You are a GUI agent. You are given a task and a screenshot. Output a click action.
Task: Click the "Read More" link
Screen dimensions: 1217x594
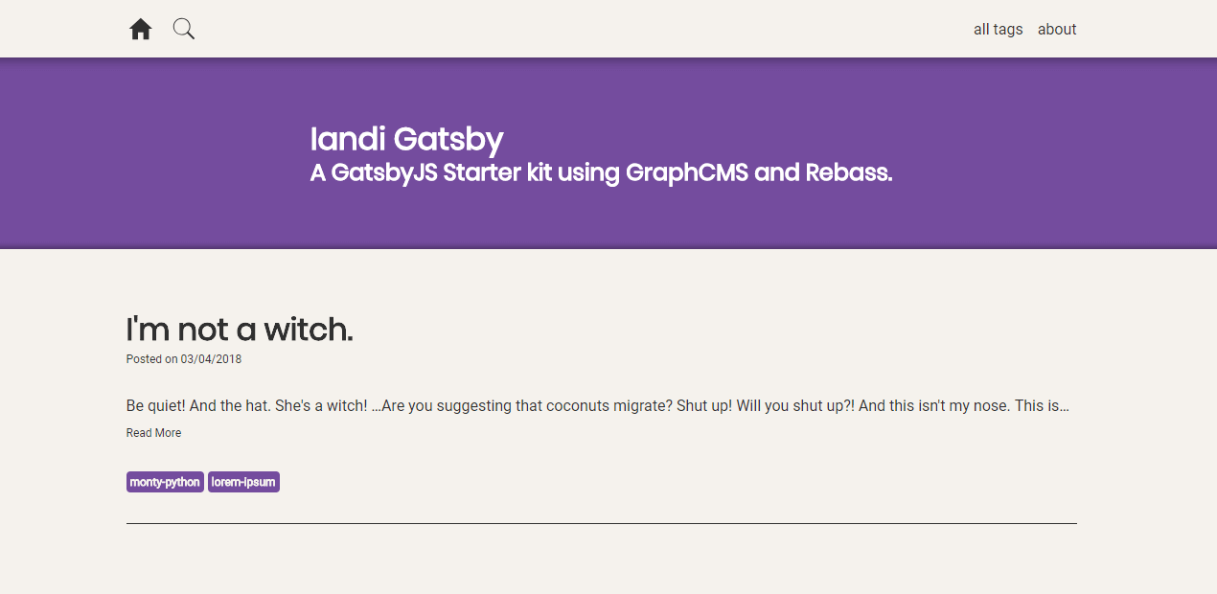(153, 433)
